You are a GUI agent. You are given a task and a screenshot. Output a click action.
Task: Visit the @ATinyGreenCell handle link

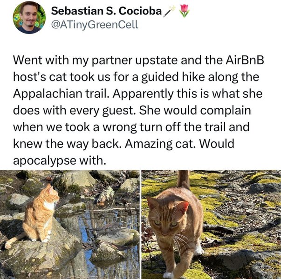click(x=95, y=25)
